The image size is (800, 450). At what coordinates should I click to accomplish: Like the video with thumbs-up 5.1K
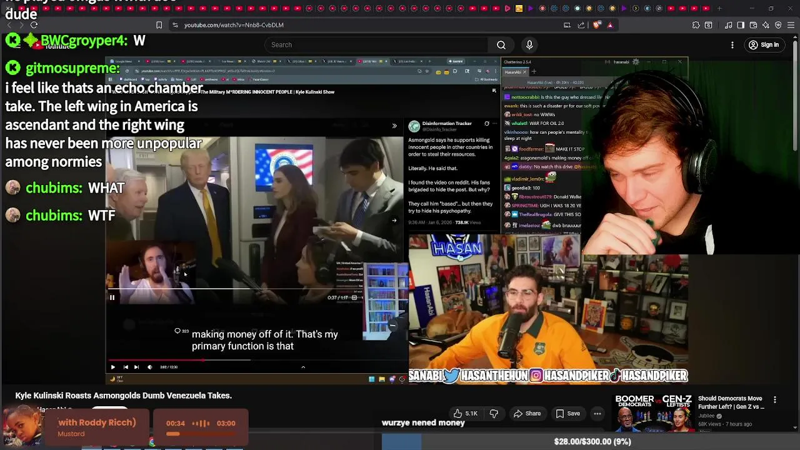(466, 414)
